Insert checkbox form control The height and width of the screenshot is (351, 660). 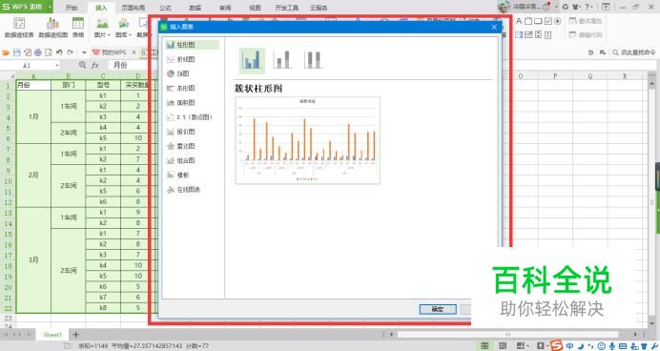point(548,21)
